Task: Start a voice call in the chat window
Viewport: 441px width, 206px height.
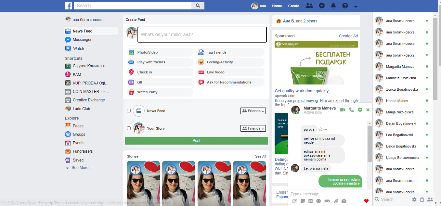Action: pos(351,110)
